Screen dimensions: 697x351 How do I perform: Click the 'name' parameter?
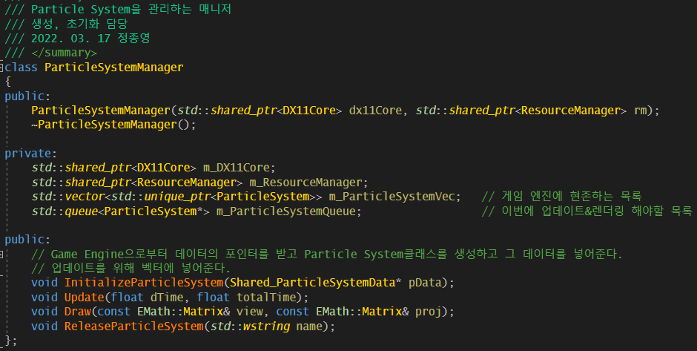[x=309, y=326]
